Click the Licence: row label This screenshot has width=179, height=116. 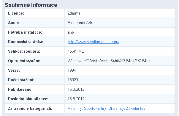(16, 13)
